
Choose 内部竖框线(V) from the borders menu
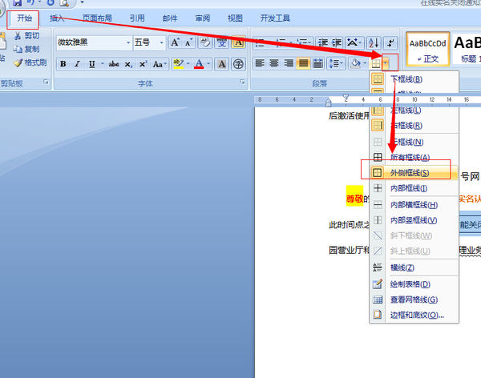point(414,220)
